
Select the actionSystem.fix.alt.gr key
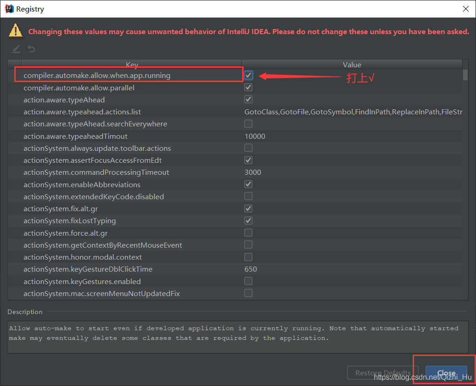click(x=61, y=209)
